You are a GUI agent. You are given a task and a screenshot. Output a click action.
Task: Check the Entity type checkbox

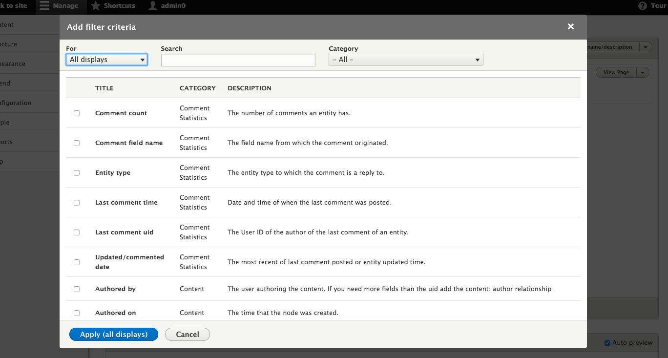[x=77, y=173]
